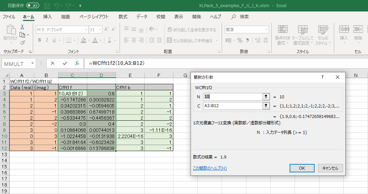Click the Increase Font Size icon

click(106, 29)
